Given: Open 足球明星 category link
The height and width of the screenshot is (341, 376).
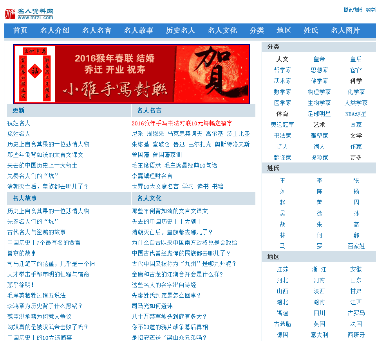Looking at the screenshot, I should 319,114.
